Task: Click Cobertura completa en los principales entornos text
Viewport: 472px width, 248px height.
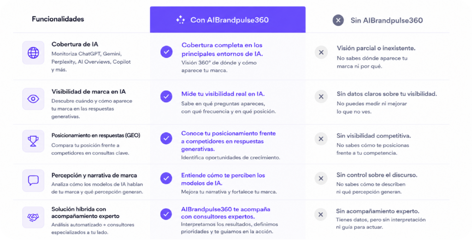Action: click(222, 50)
